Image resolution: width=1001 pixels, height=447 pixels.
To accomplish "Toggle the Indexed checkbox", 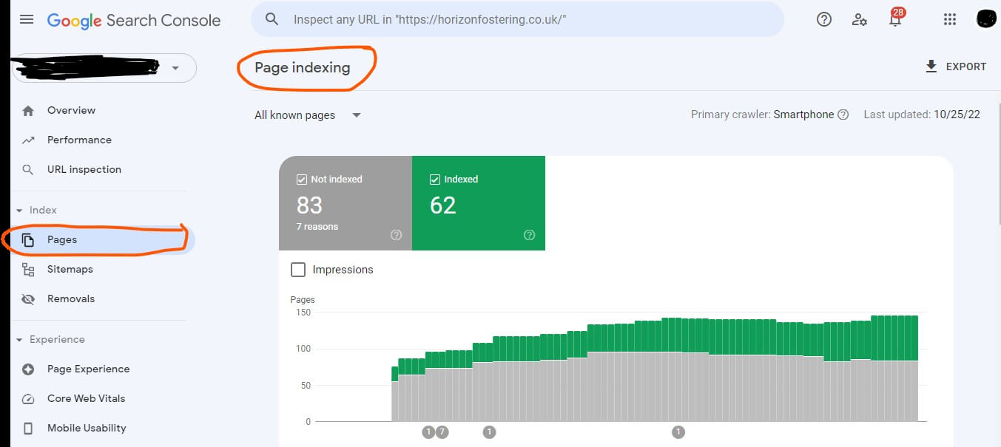I will point(434,180).
